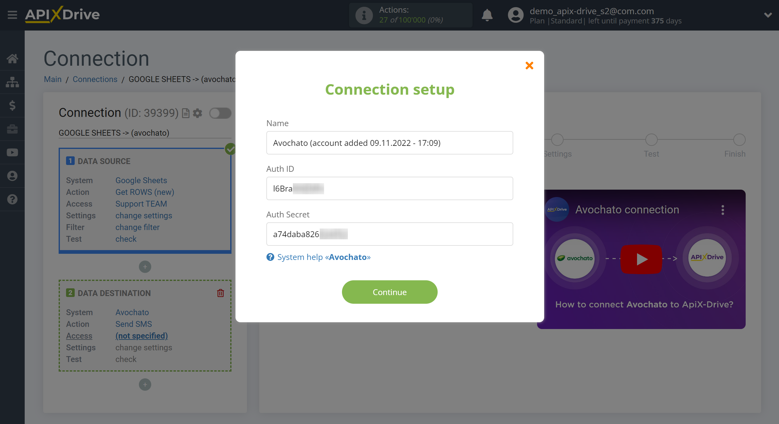Click the connection settings gear icon
The width and height of the screenshot is (779, 424).
click(x=198, y=113)
